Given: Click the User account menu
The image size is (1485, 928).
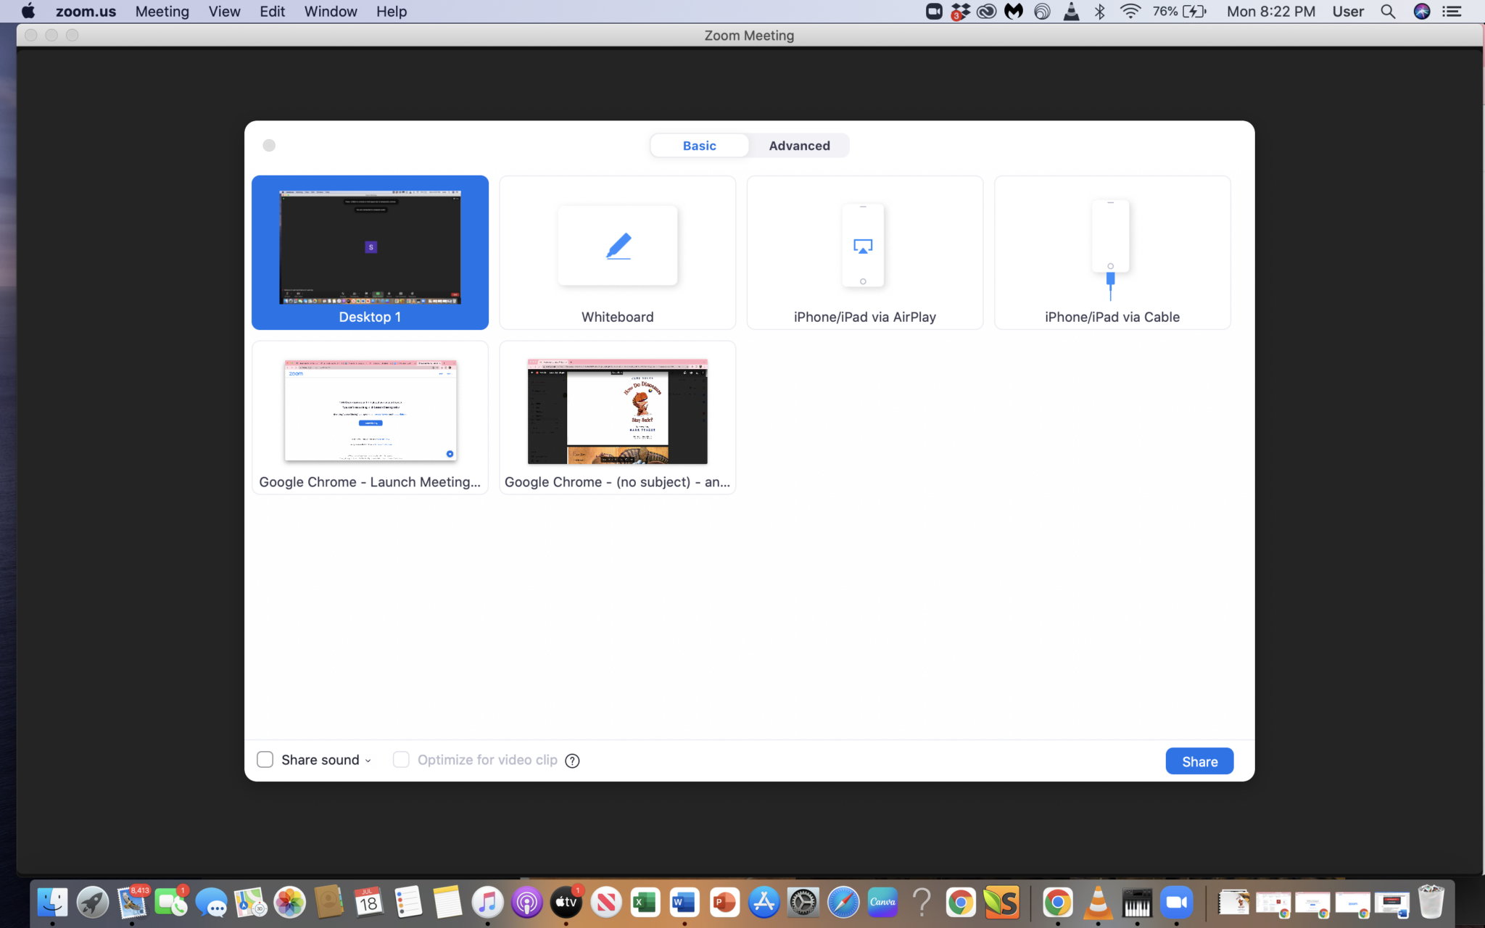Looking at the screenshot, I should (x=1348, y=12).
